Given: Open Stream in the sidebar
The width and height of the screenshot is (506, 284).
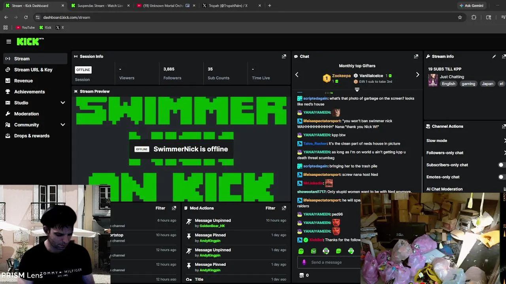Looking at the screenshot, I should (35, 59).
